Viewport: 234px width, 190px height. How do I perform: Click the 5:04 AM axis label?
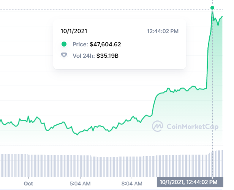click(x=80, y=183)
